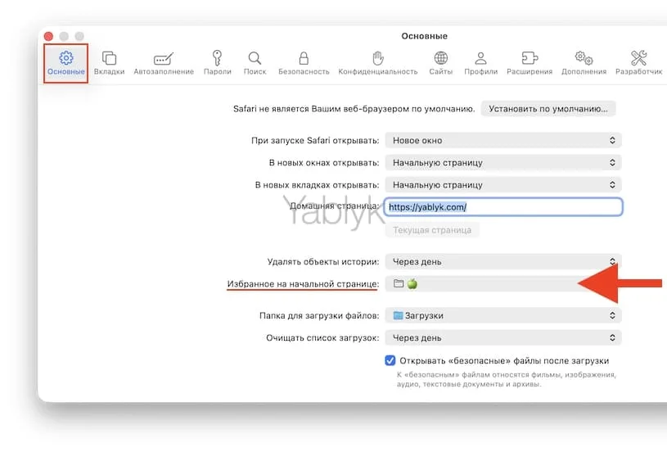This screenshot has height=452, width=667.
Task: Expand Удалять объекты истории dropdown
Action: point(503,262)
